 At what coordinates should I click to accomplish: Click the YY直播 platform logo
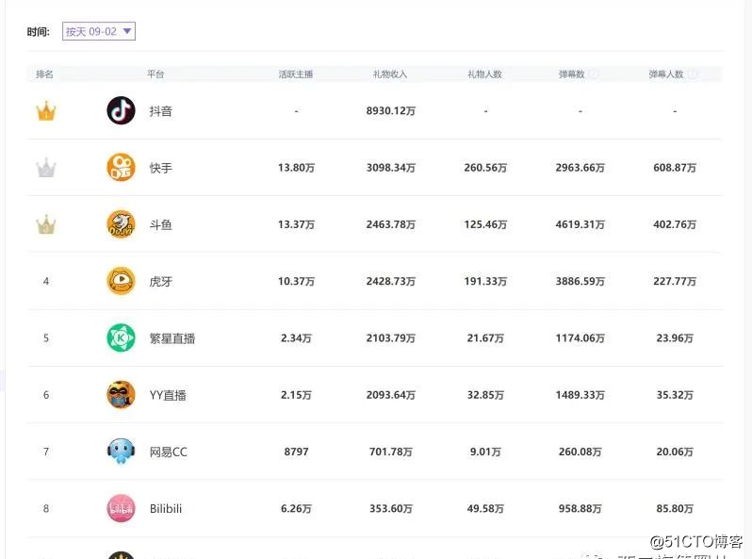[x=121, y=394]
